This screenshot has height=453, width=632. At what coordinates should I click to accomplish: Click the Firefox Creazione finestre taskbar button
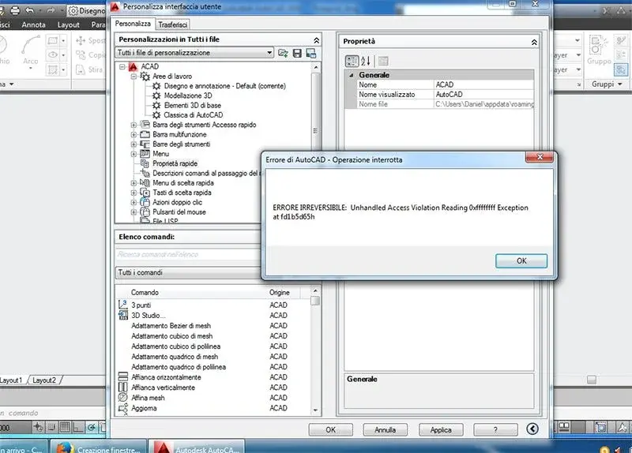click(98, 447)
